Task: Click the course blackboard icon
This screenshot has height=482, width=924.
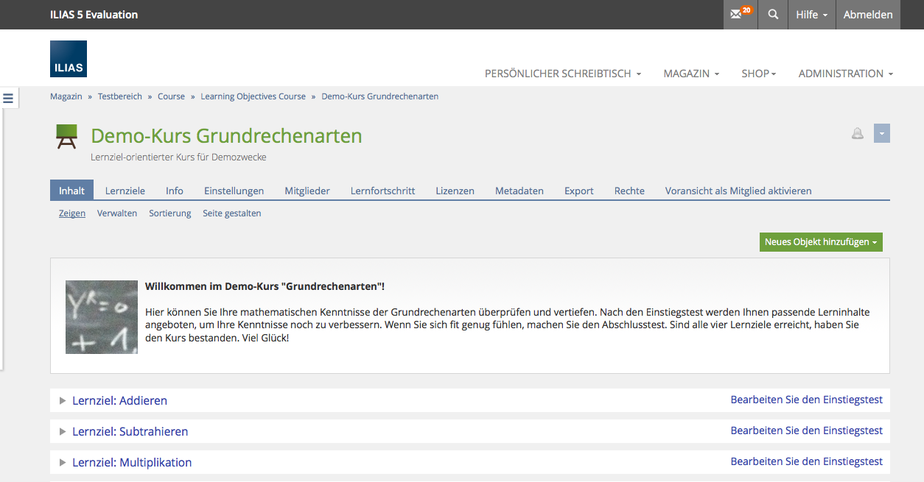Action: [x=67, y=137]
